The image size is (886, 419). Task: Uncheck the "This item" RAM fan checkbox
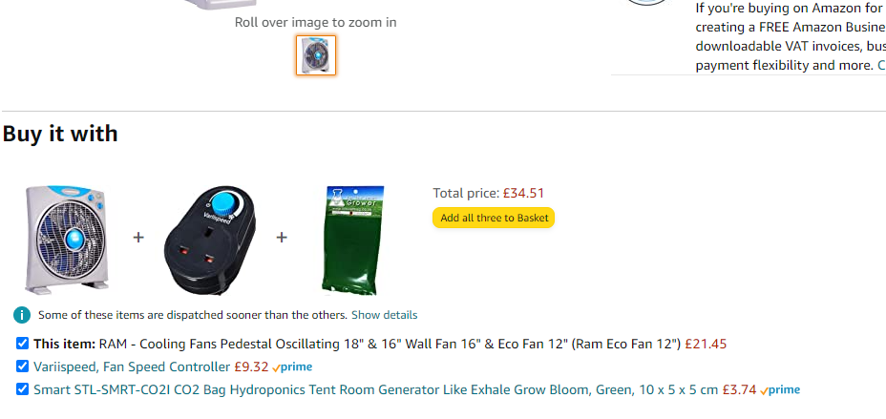click(x=22, y=343)
